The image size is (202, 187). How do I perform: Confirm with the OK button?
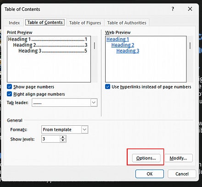150,174
